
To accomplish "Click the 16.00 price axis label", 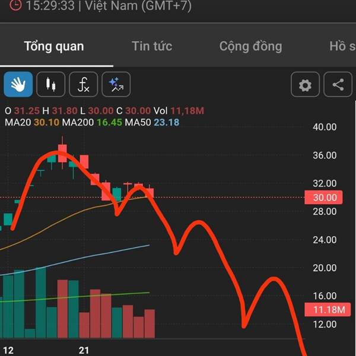I will point(325,296).
